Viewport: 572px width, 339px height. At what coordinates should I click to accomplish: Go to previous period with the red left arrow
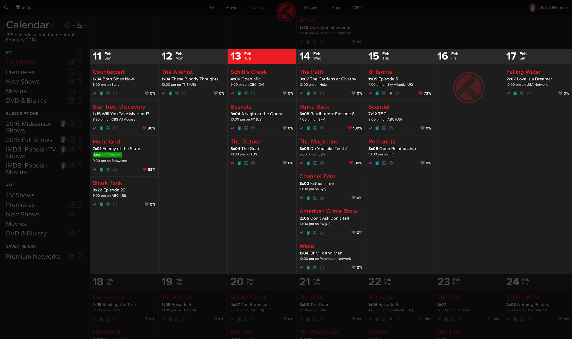click(x=3, y=26)
